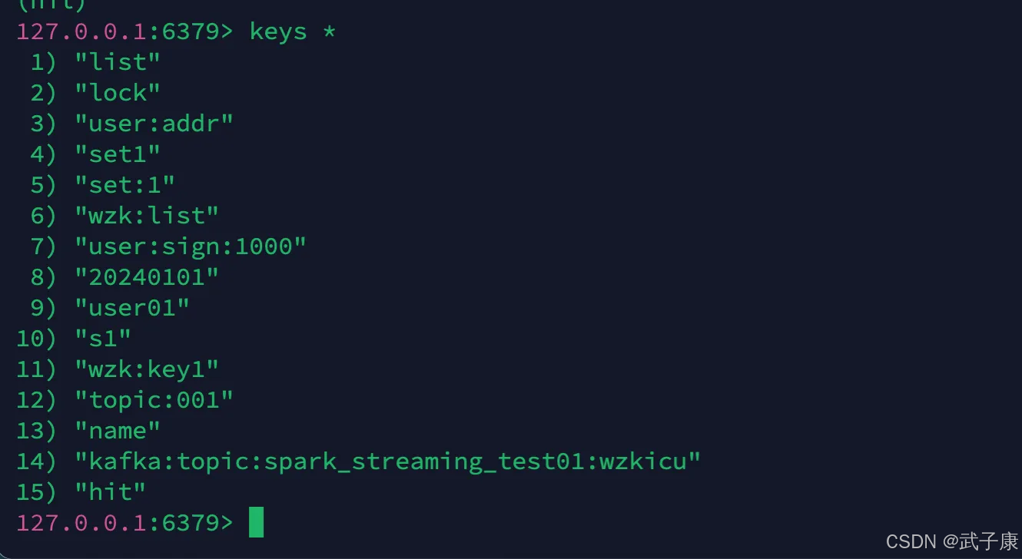The width and height of the screenshot is (1022, 559).
Task: Click the "name" key entry
Action: (118, 431)
